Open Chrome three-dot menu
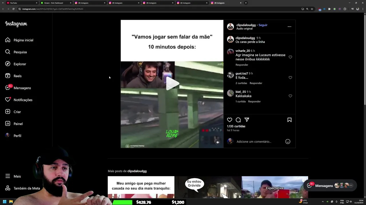The height and width of the screenshot is (205, 366). point(363,9)
